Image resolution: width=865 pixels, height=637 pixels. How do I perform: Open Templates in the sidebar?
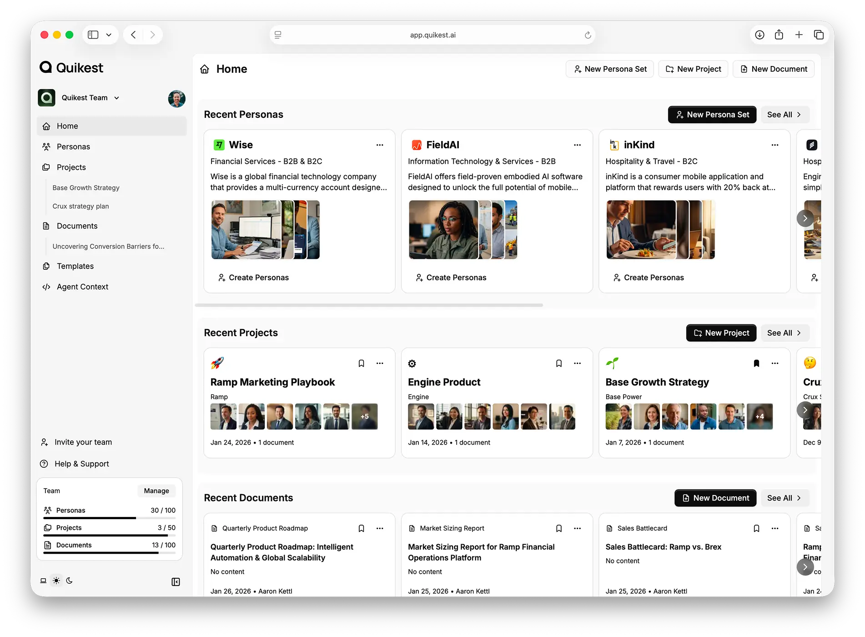(x=111, y=266)
